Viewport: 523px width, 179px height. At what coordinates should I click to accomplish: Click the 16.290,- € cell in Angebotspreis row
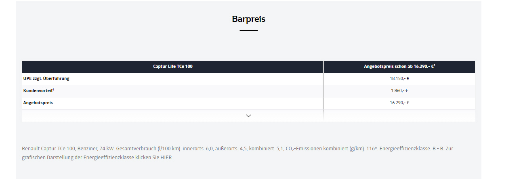(x=399, y=103)
